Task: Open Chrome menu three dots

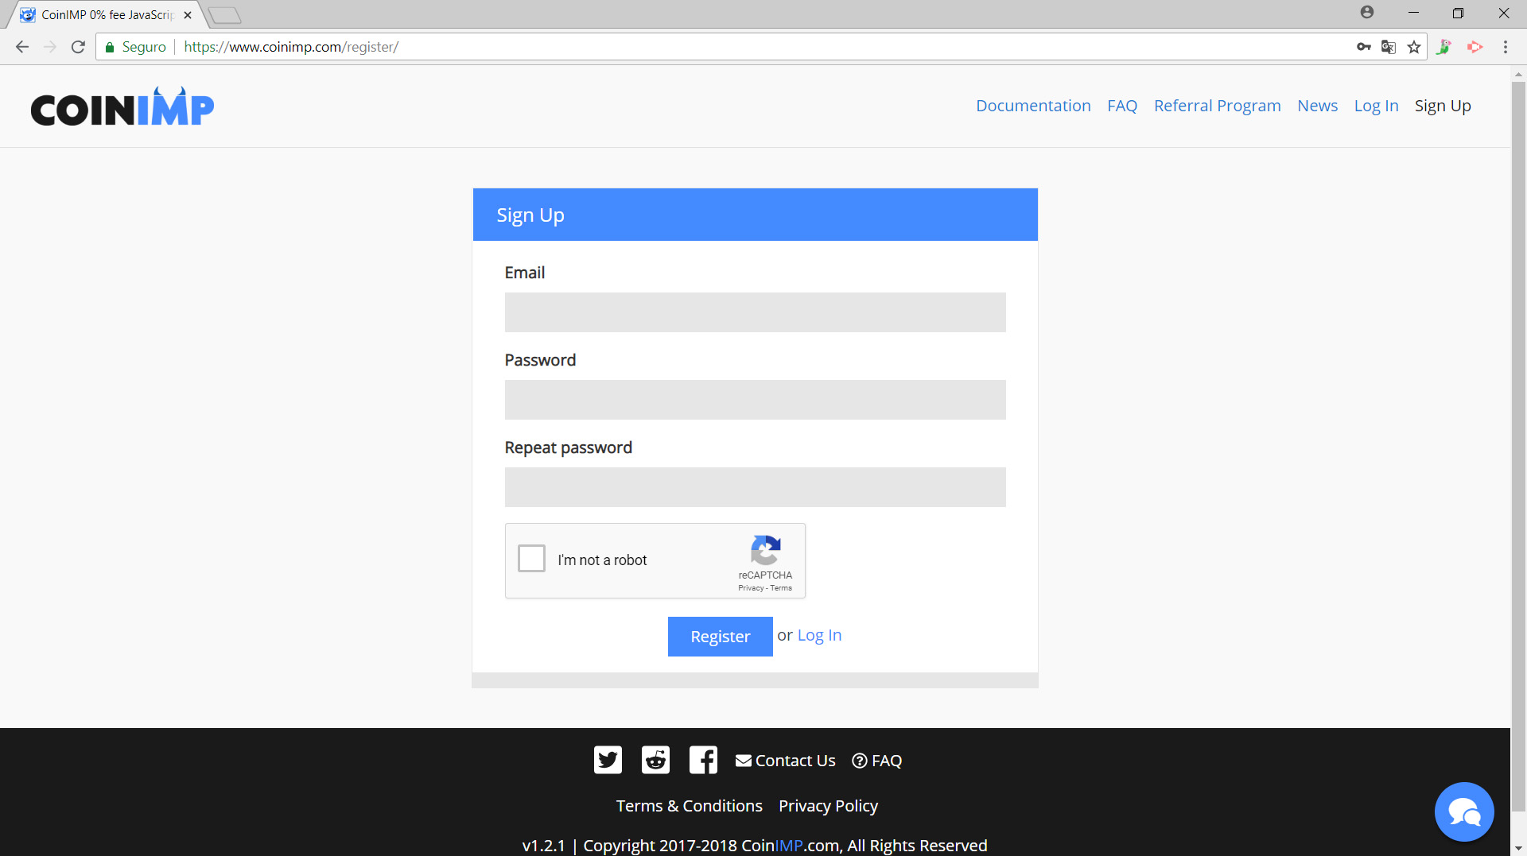Action: pos(1506,47)
